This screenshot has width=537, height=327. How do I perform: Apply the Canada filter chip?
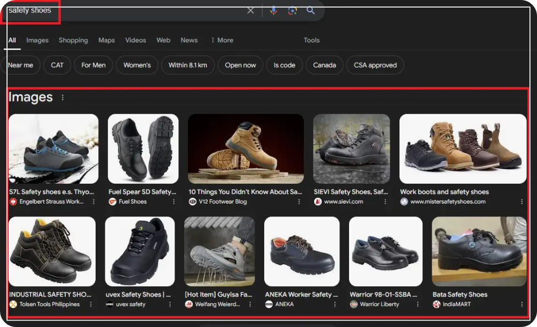point(324,65)
